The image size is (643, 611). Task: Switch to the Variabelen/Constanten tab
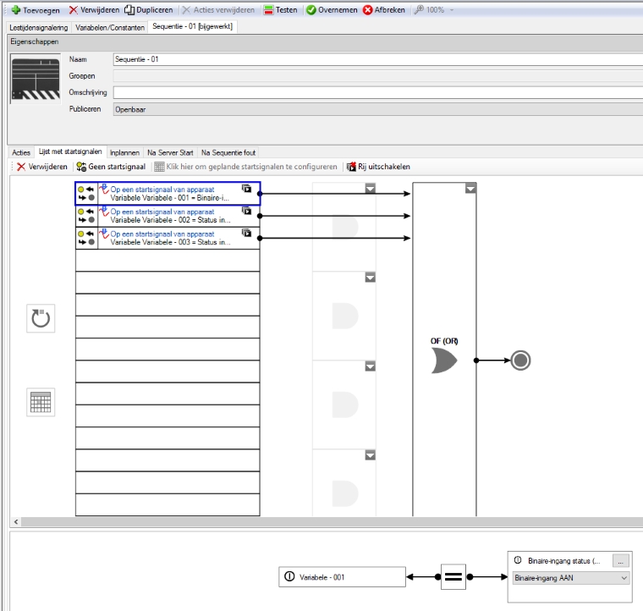(110, 26)
